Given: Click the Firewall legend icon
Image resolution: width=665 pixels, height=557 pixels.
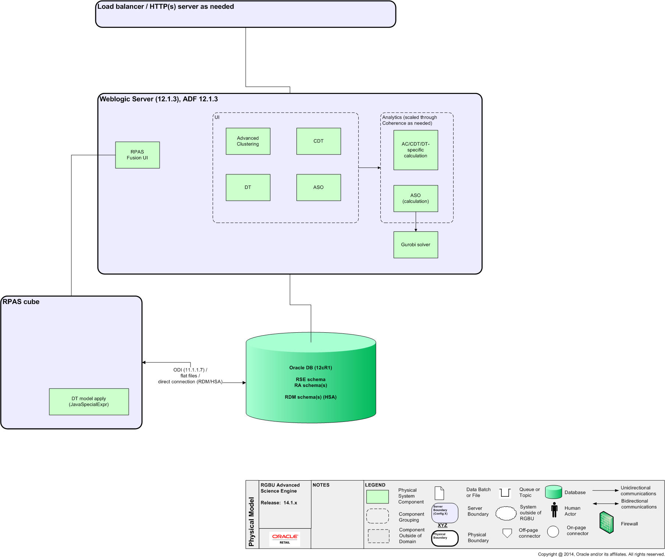Looking at the screenshot, I should (607, 522).
